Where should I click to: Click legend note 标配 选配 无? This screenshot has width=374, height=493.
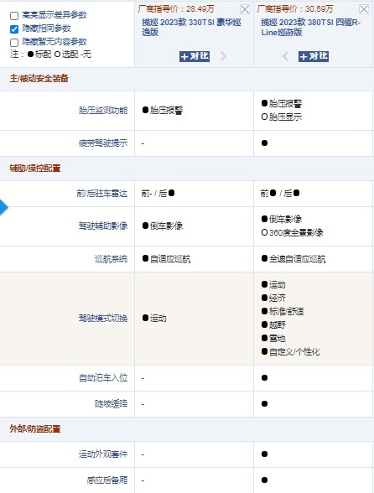(50, 54)
